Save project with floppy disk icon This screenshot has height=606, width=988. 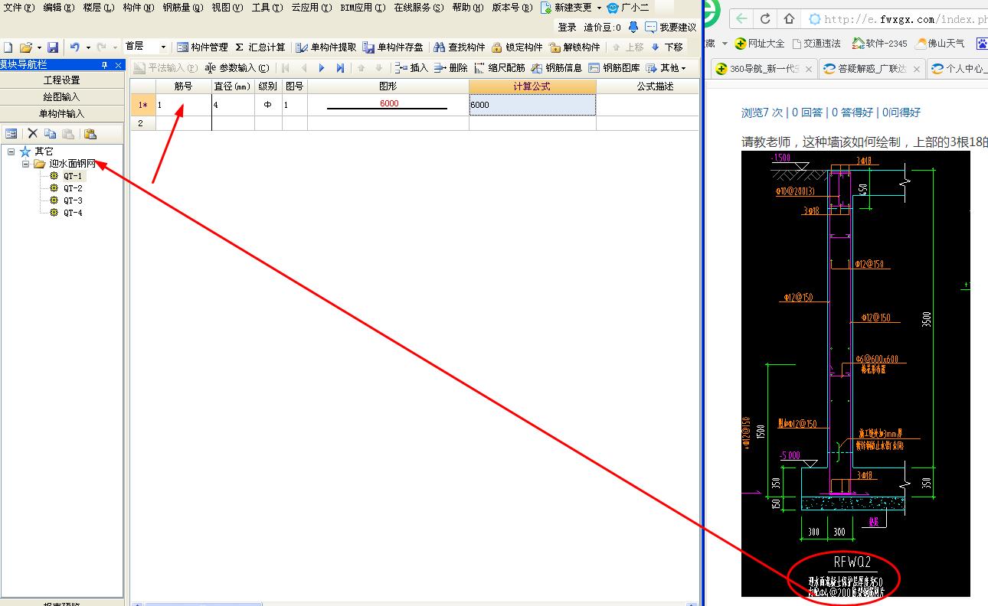pos(53,47)
